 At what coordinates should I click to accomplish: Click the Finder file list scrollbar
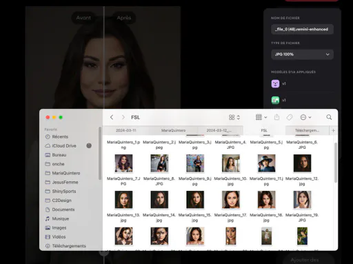tap(335, 163)
